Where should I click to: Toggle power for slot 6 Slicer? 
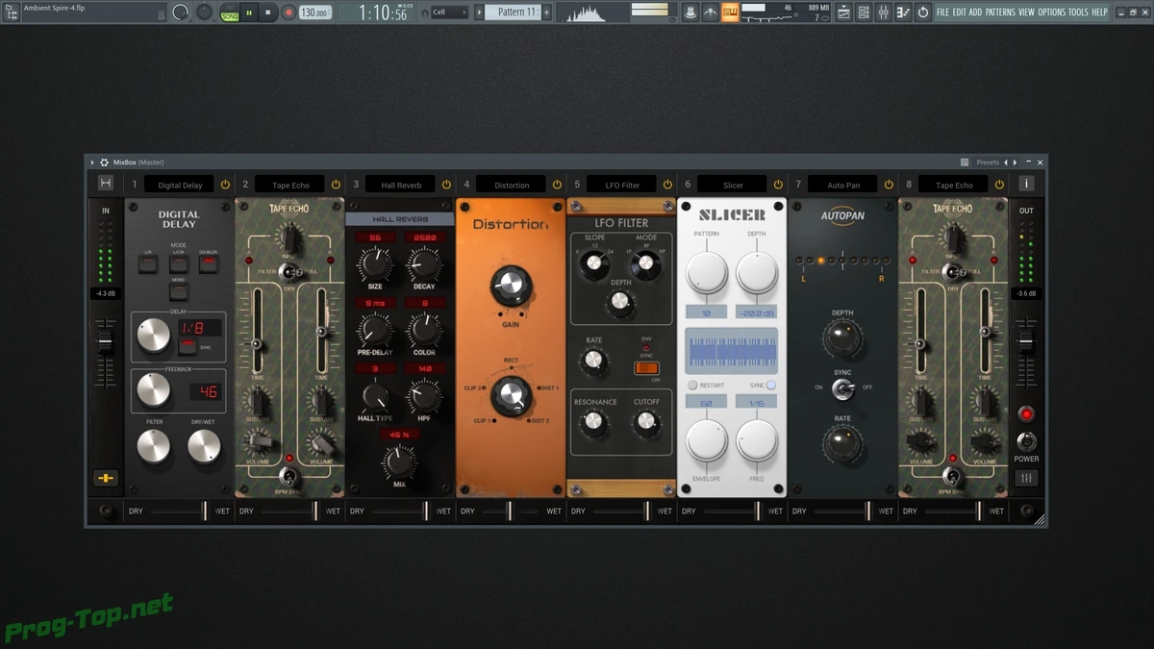coord(778,185)
